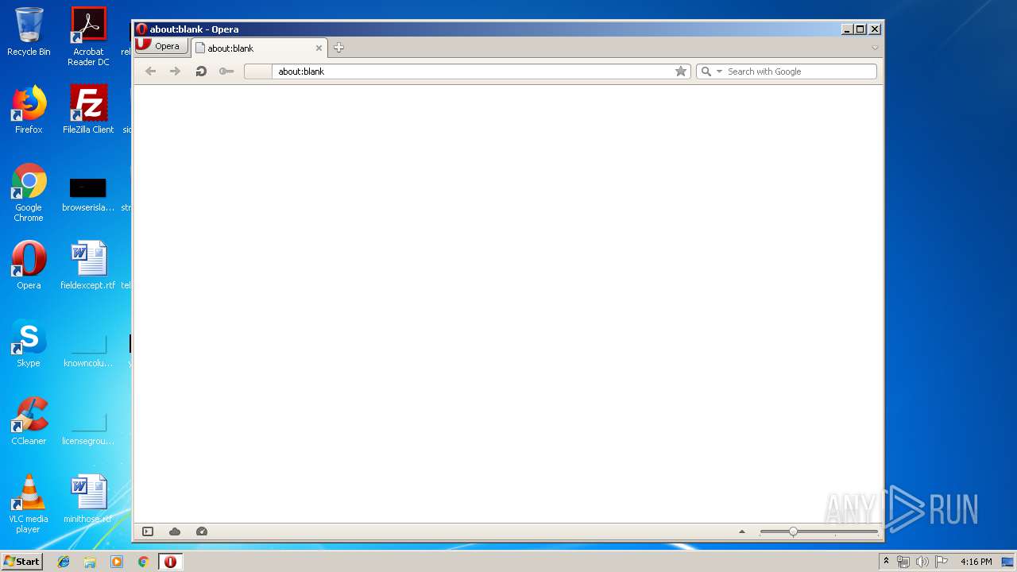Go back with the back arrow

[150, 71]
